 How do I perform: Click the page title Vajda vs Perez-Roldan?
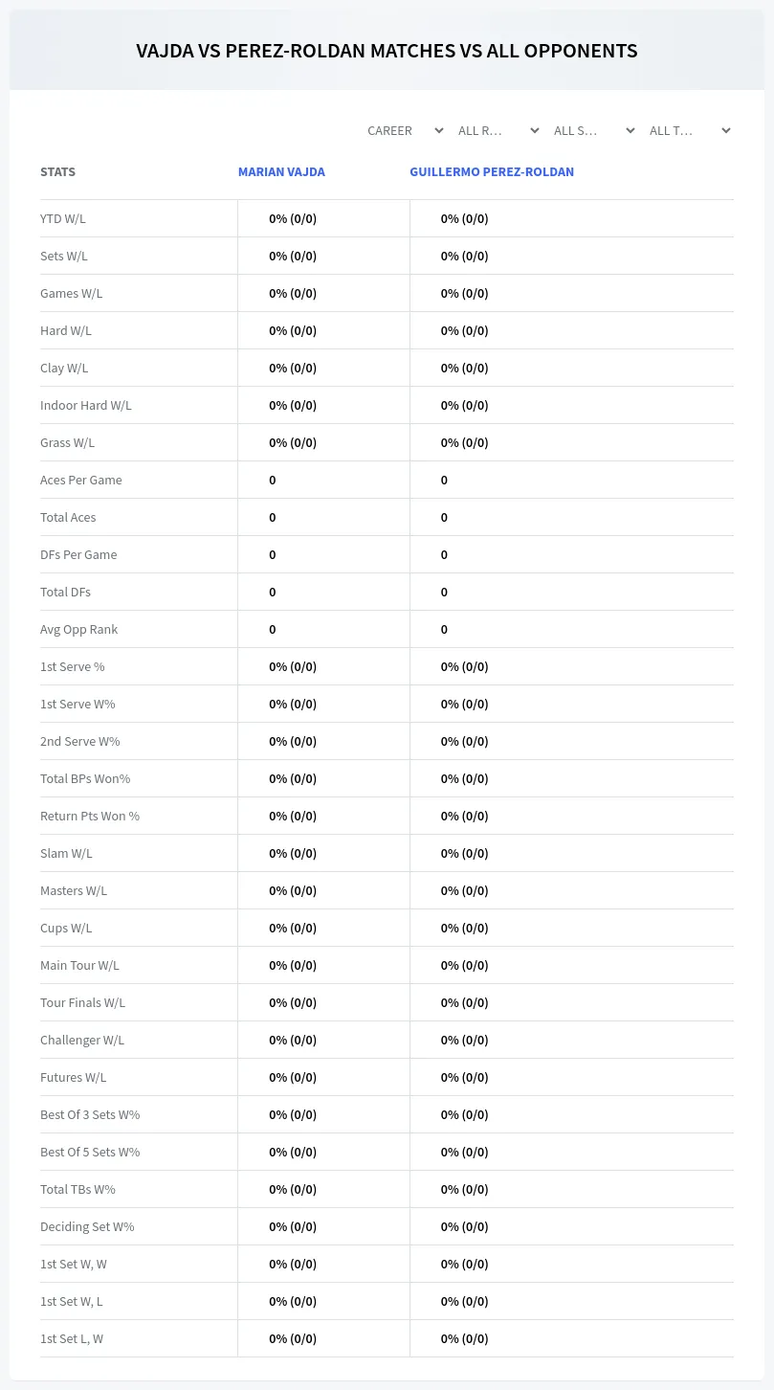coord(387,51)
